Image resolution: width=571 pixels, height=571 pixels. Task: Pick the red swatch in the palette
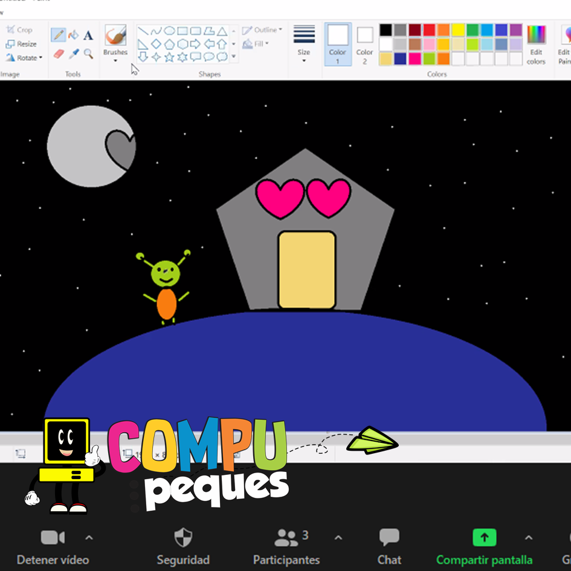429,30
